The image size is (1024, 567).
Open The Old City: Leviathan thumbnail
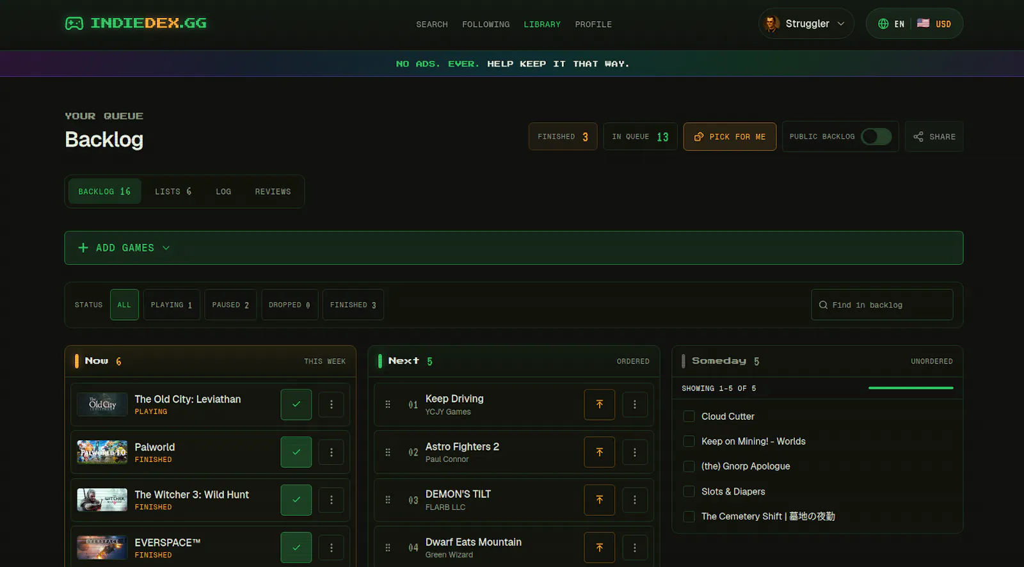click(102, 404)
